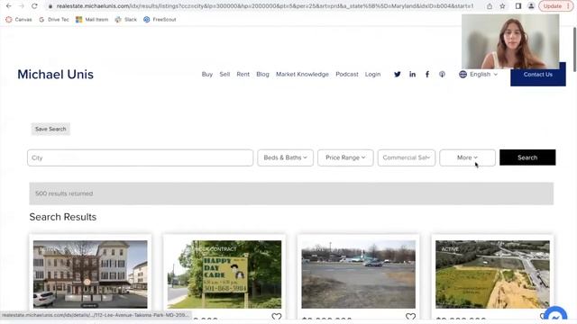Click the Michael Unis site logo

click(x=56, y=75)
